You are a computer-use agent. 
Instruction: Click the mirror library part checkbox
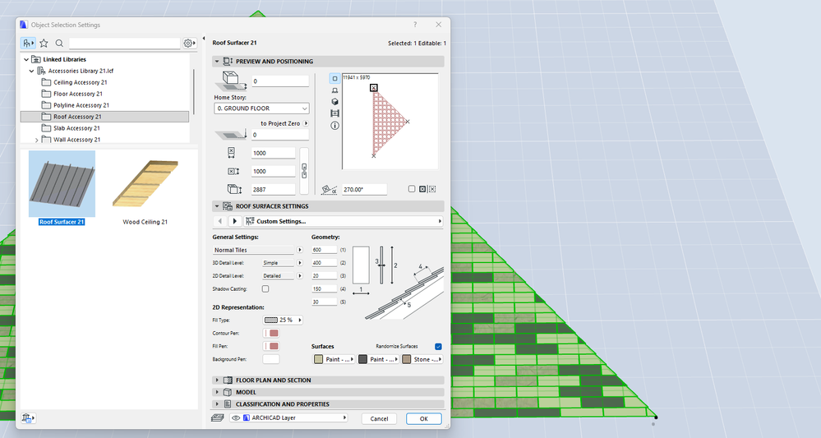(x=412, y=189)
